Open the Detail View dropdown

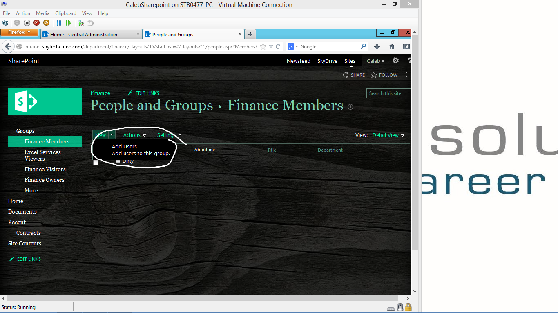tap(388, 135)
